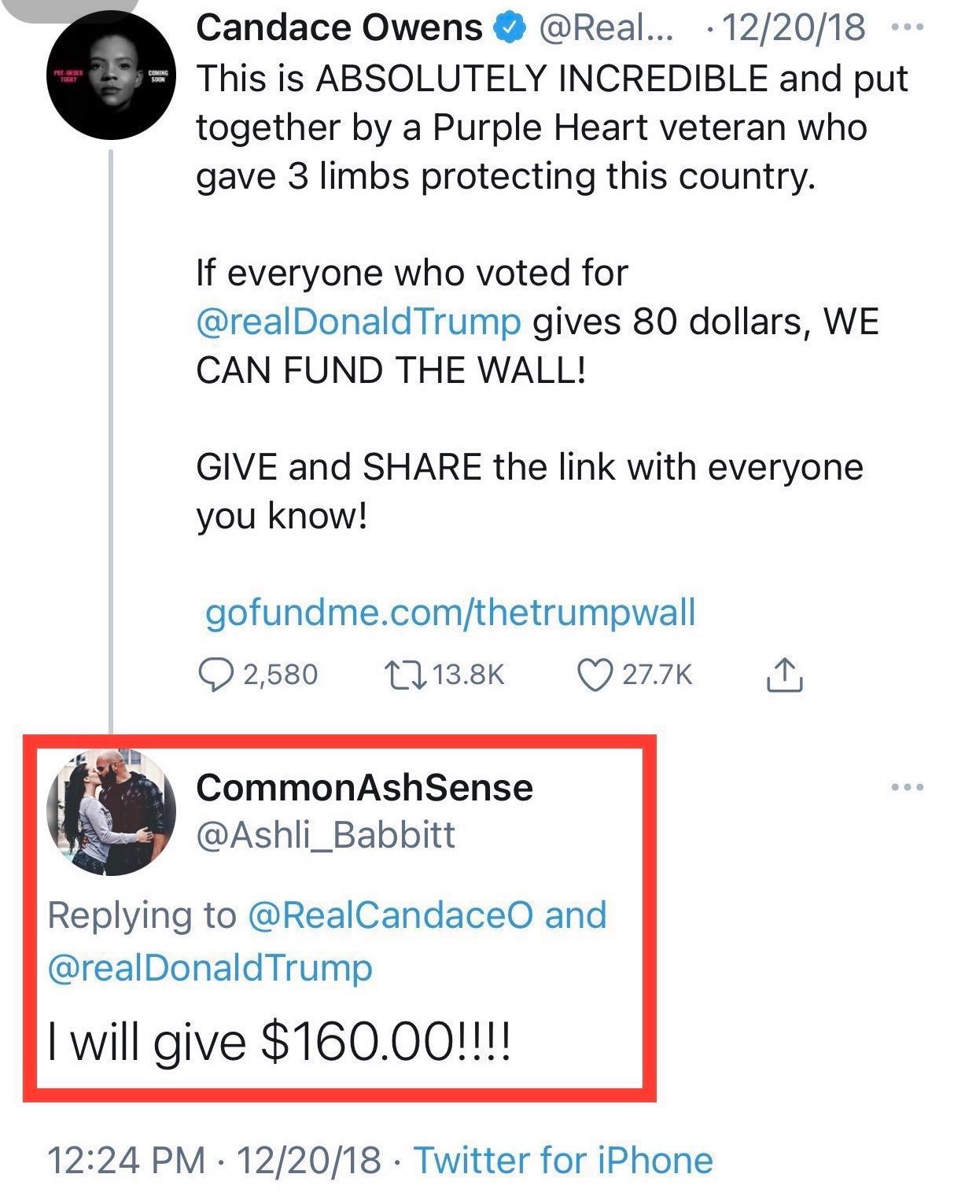Tap the share upload icon

pos(784,675)
